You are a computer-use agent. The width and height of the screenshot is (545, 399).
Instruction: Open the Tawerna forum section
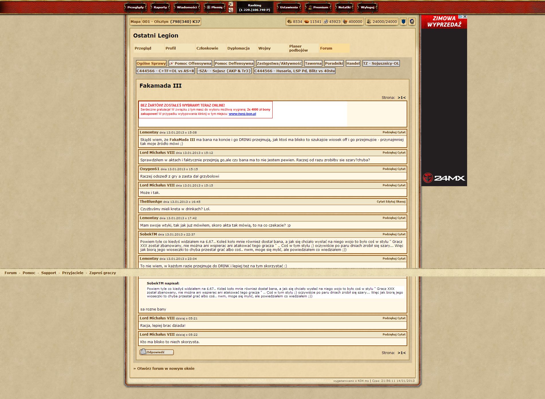[313, 63]
